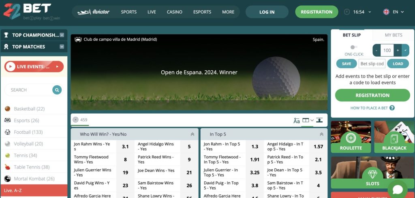Open the Roulette game tile
415x198 pixels.
coord(351,137)
